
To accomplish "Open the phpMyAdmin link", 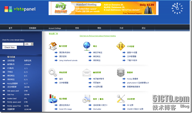I will point(138,83).
